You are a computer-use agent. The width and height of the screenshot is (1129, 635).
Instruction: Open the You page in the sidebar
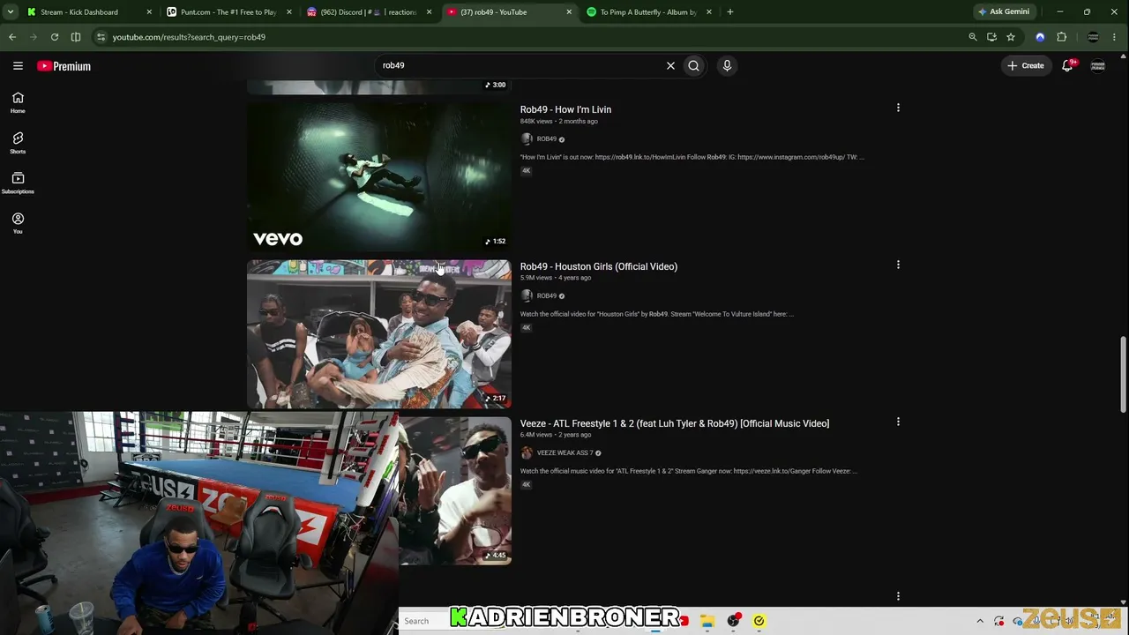tap(18, 223)
